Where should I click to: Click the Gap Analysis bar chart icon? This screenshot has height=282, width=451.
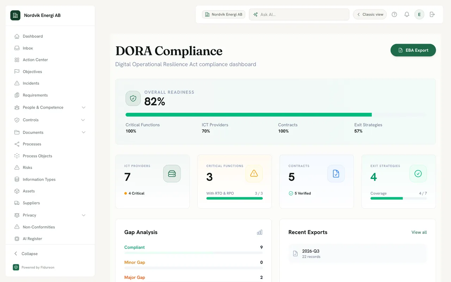(260, 232)
